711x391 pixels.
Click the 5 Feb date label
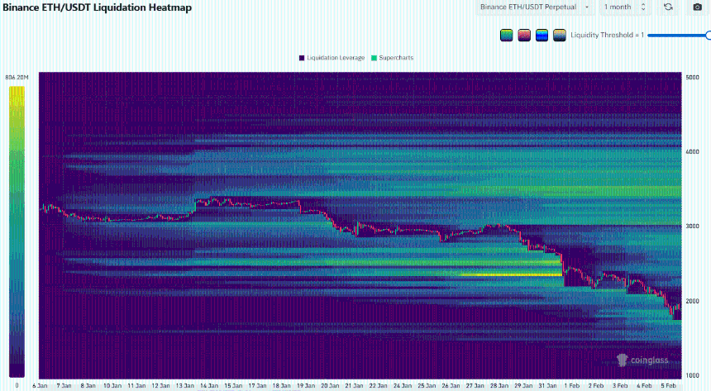click(x=668, y=385)
